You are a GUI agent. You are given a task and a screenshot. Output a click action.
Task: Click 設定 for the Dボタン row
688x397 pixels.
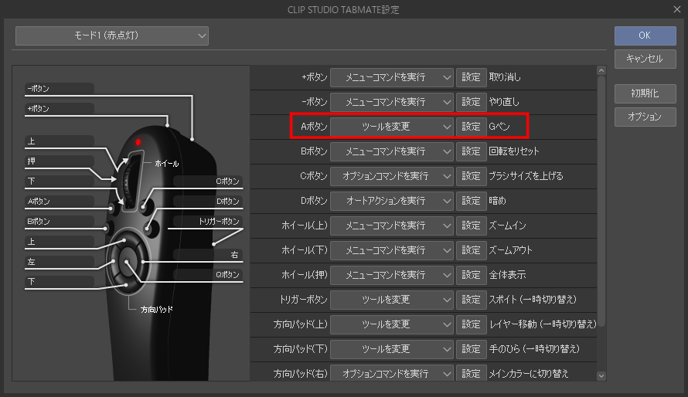[472, 201]
